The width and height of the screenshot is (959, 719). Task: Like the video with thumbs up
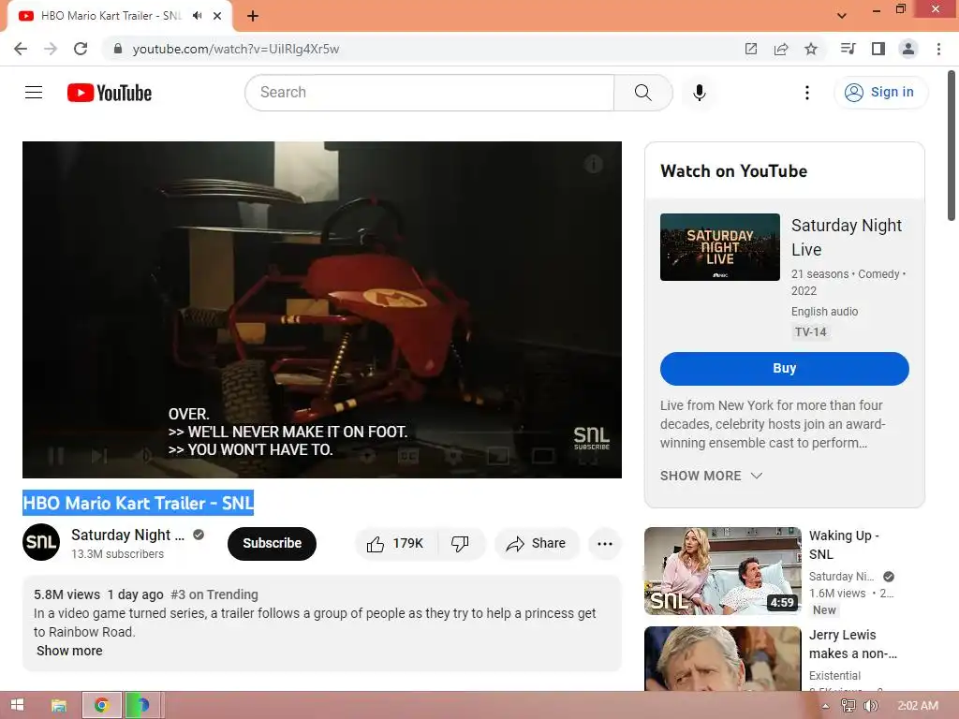tap(376, 544)
